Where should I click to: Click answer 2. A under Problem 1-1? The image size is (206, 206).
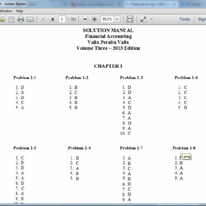pos(20,92)
